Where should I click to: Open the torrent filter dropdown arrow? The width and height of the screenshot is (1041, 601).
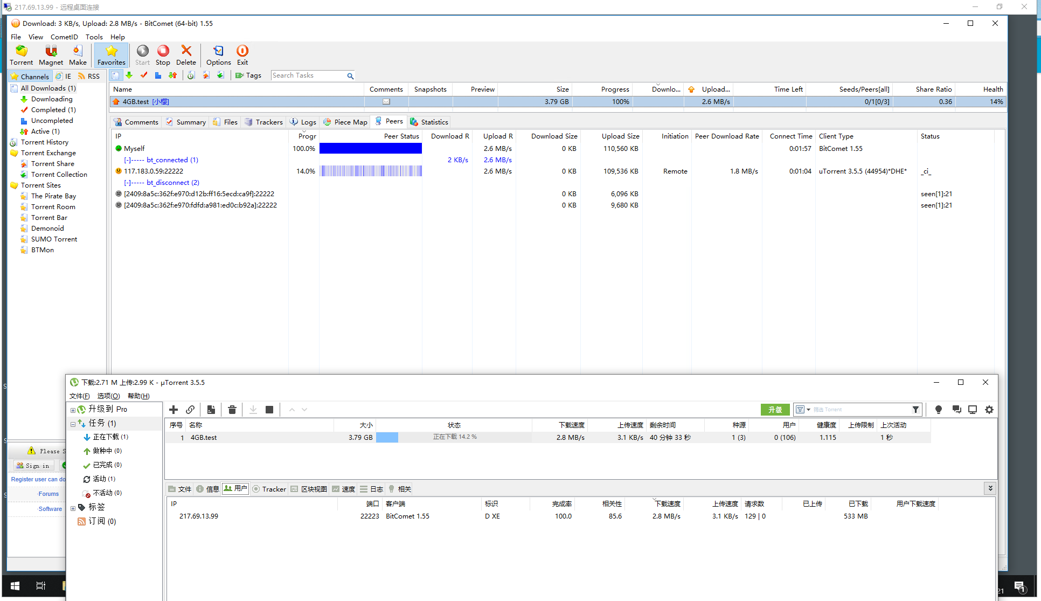coord(808,410)
